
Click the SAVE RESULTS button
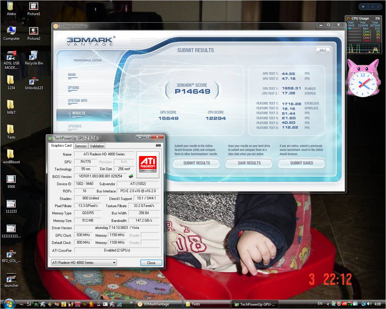249,163
